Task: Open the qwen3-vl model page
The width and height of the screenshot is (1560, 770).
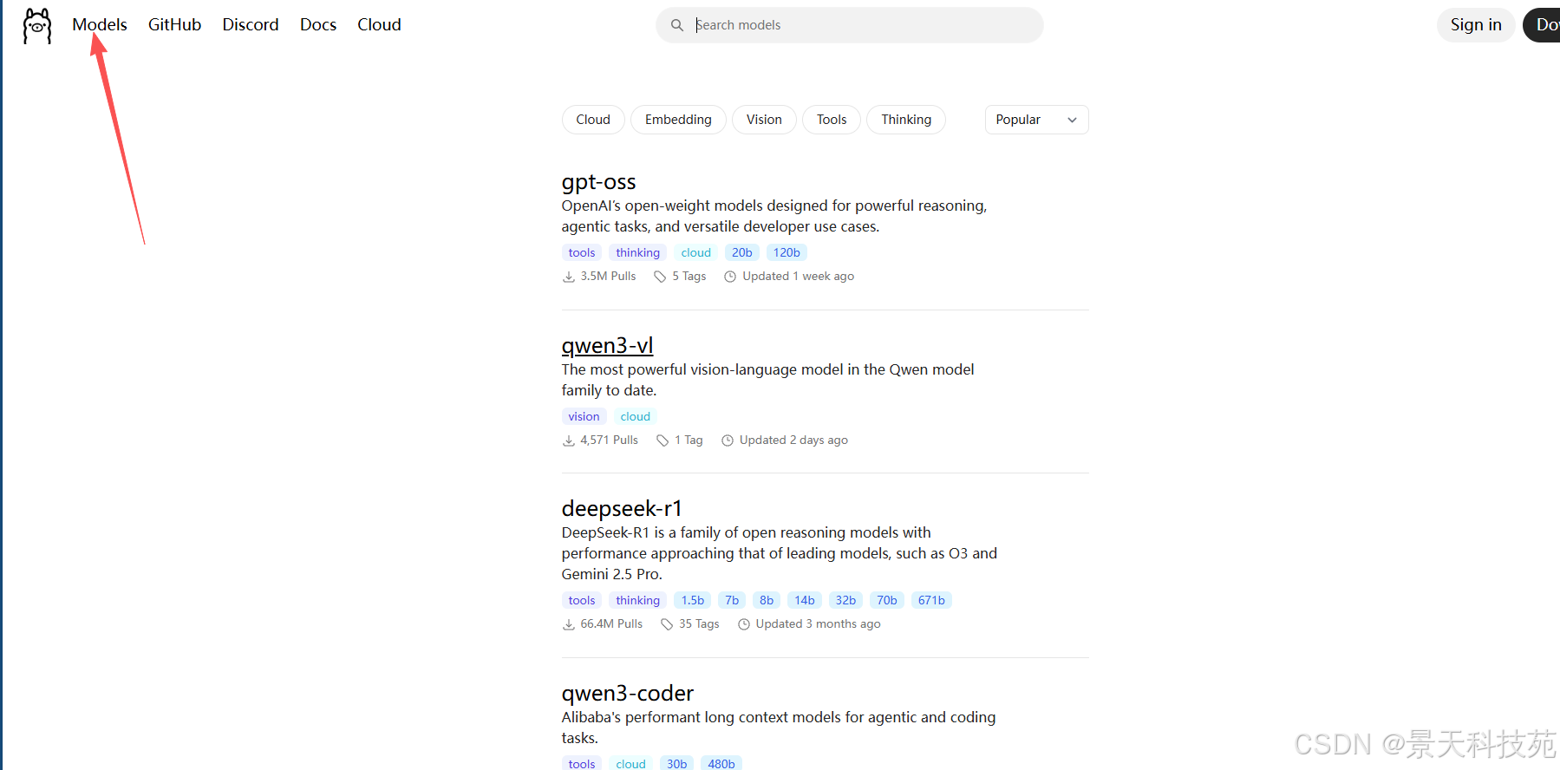Action: pyautogui.click(x=607, y=346)
